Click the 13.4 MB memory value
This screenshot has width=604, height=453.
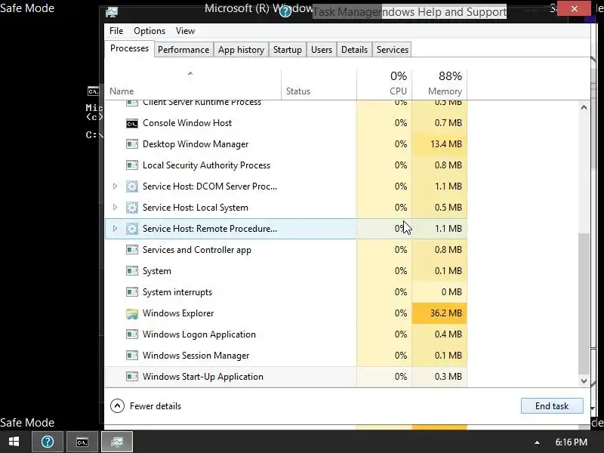[445, 144]
